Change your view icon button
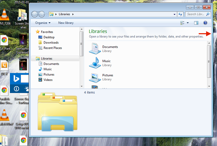 pyautogui.click(x=182, y=23)
